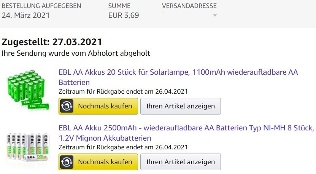Click Ihren Artikel anzeigen for the 2500mAh batteries

click(x=180, y=162)
